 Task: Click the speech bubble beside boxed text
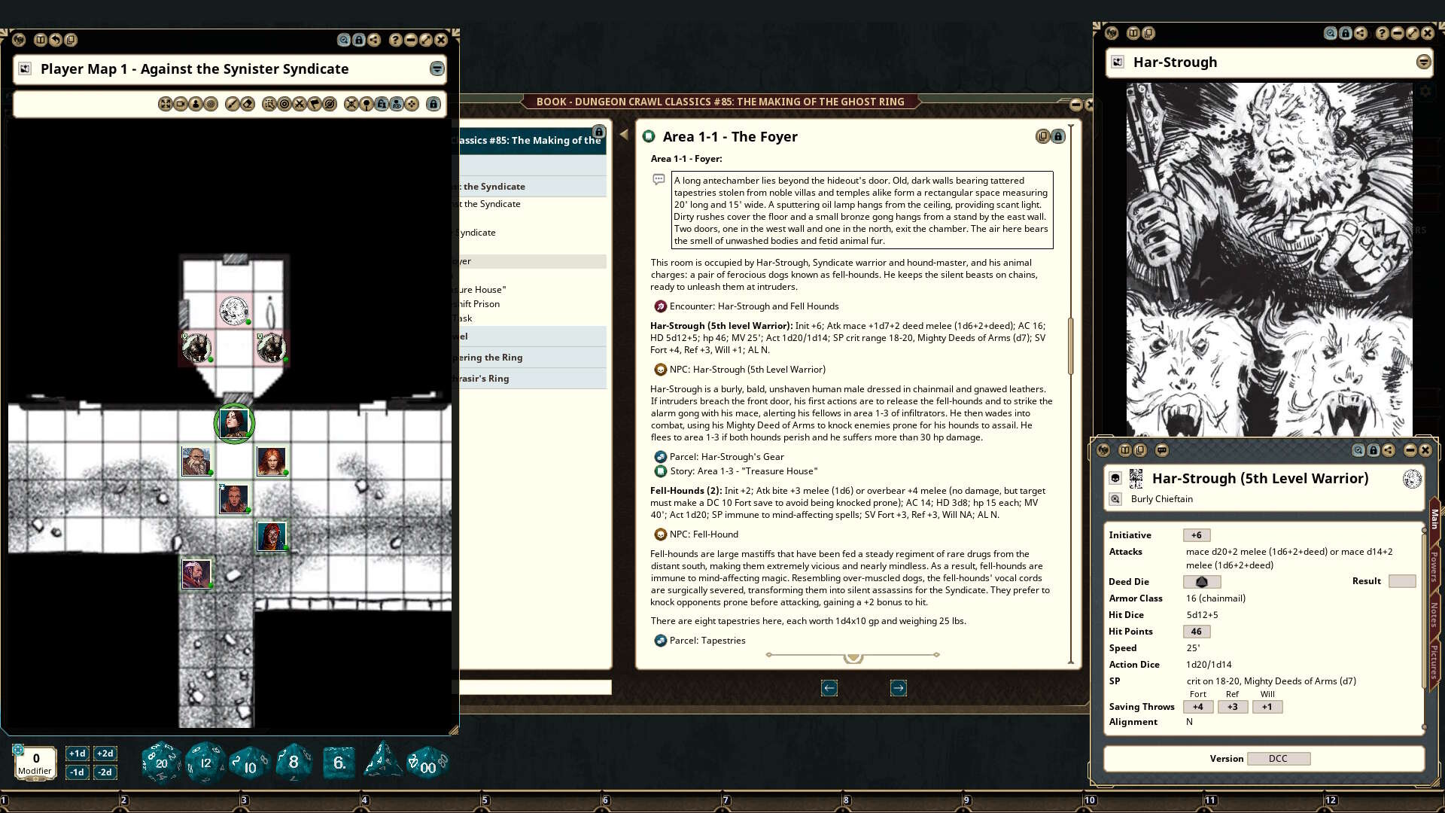pyautogui.click(x=659, y=179)
